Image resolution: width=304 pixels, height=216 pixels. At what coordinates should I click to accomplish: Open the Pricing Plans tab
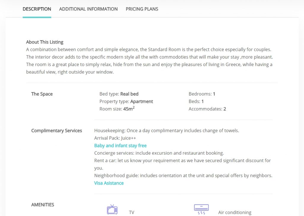(142, 9)
